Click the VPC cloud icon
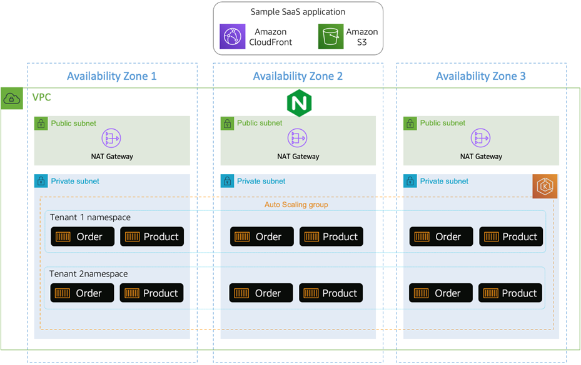The height and width of the screenshot is (365, 581). coord(12,99)
